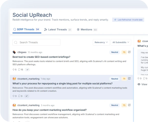This screenshot has width=148, height=122.
Task: Click the upvote icon on the highlighted repurposing thread
Action: point(14,96)
